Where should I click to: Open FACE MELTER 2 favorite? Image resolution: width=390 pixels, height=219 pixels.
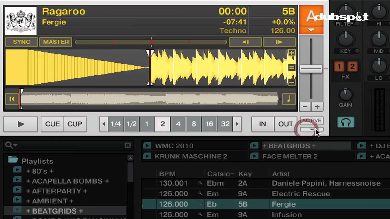[x=290, y=156]
